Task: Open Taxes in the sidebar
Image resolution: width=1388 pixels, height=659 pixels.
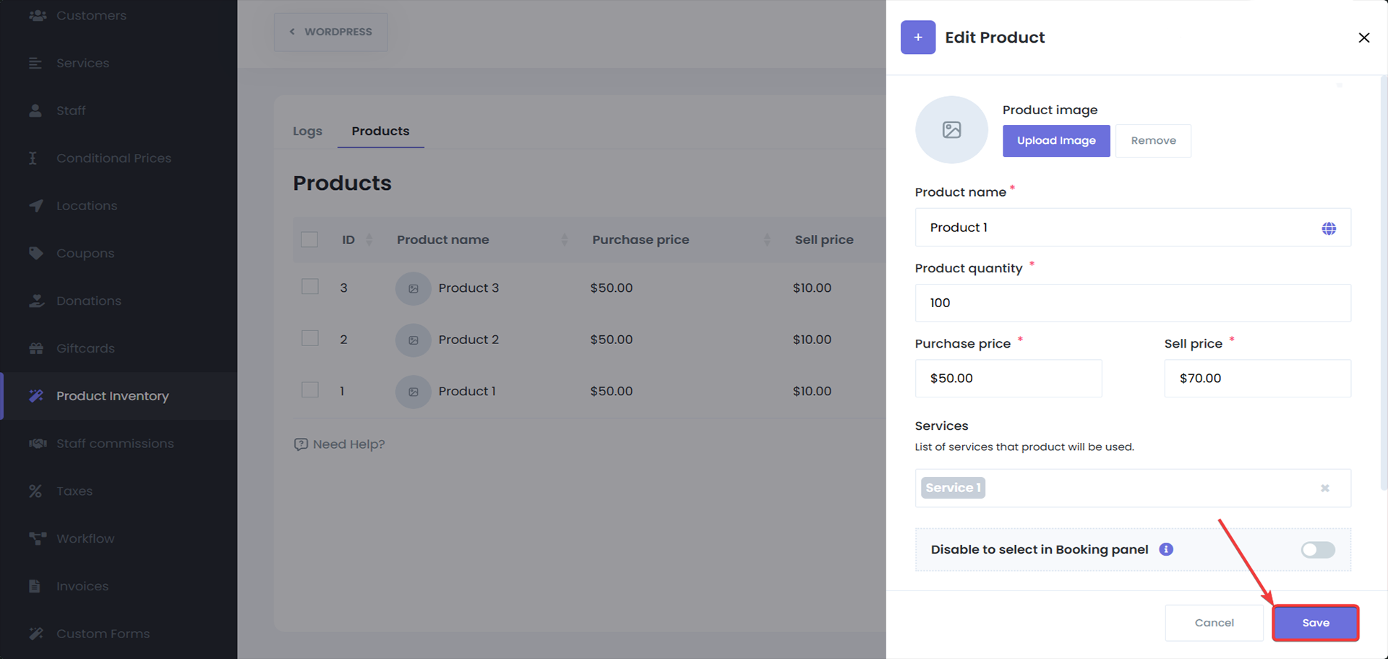Action: point(74,491)
